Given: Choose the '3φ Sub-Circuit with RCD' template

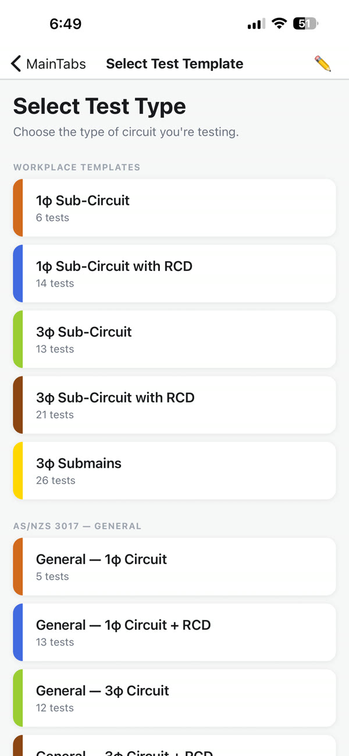Looking at the screenshot, I should click(x=174, y=405).
